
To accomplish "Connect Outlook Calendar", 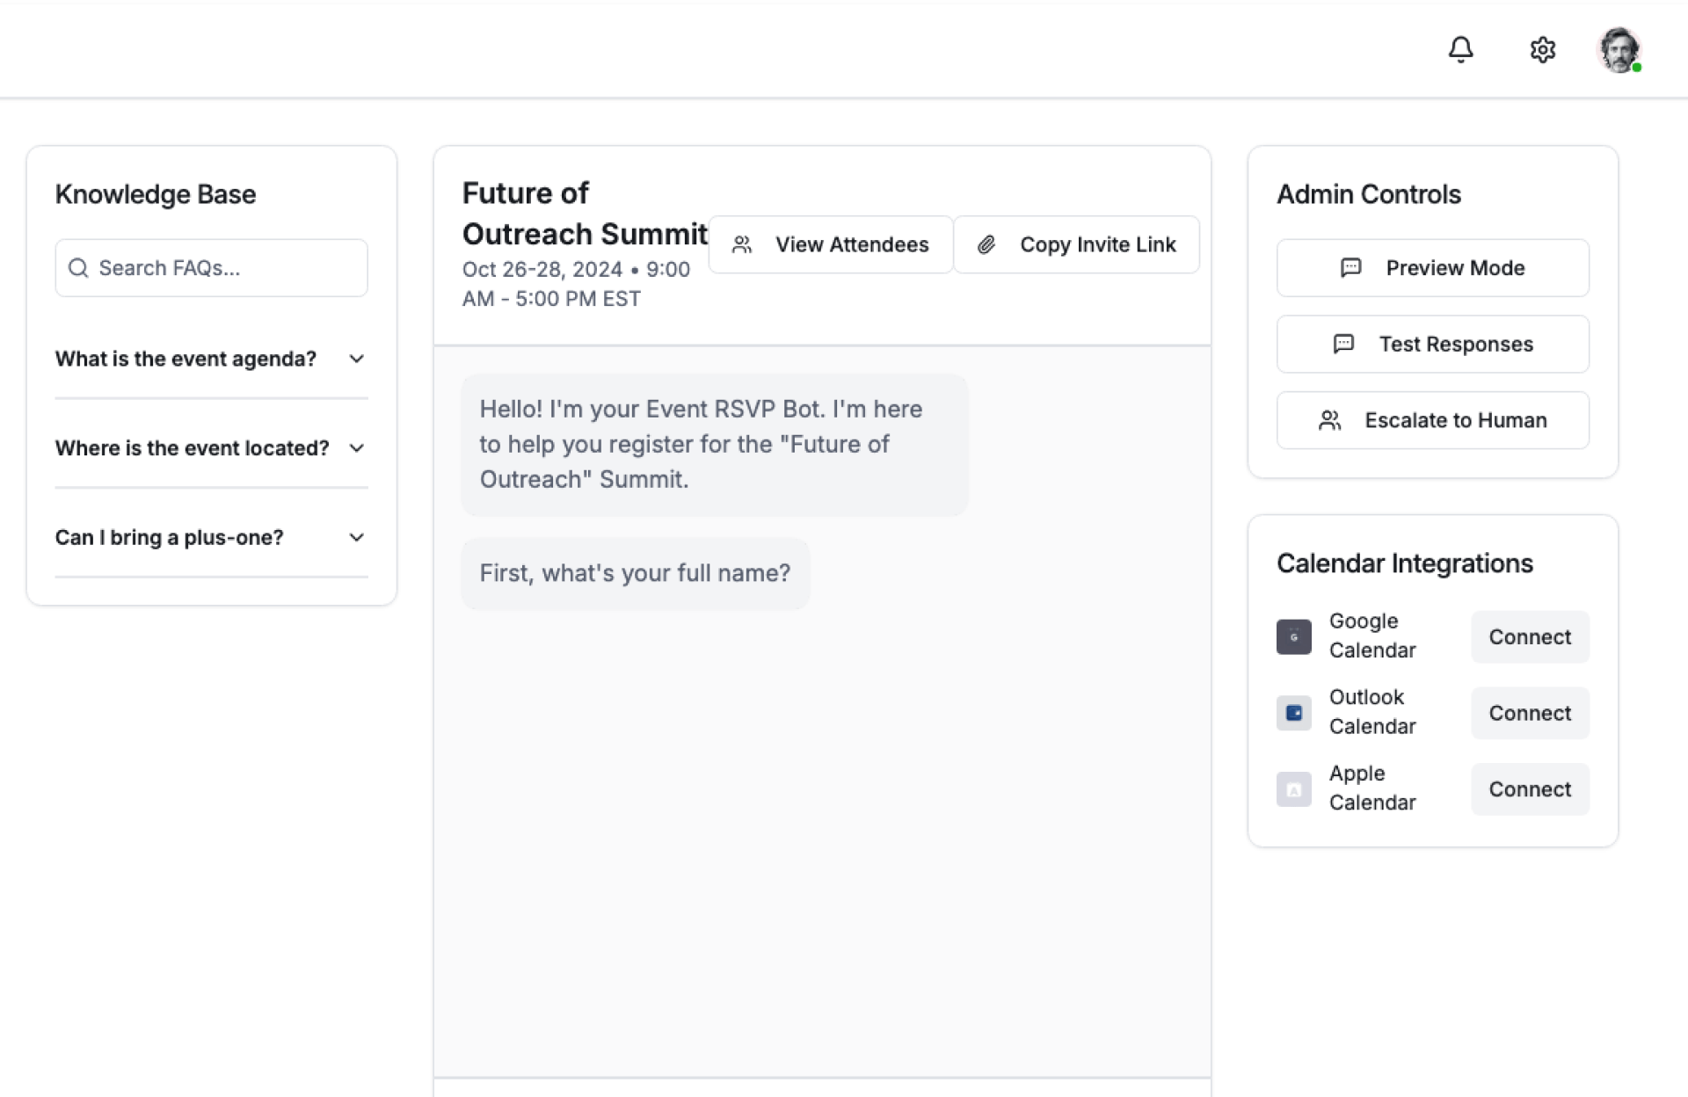I will point(1529,713).
